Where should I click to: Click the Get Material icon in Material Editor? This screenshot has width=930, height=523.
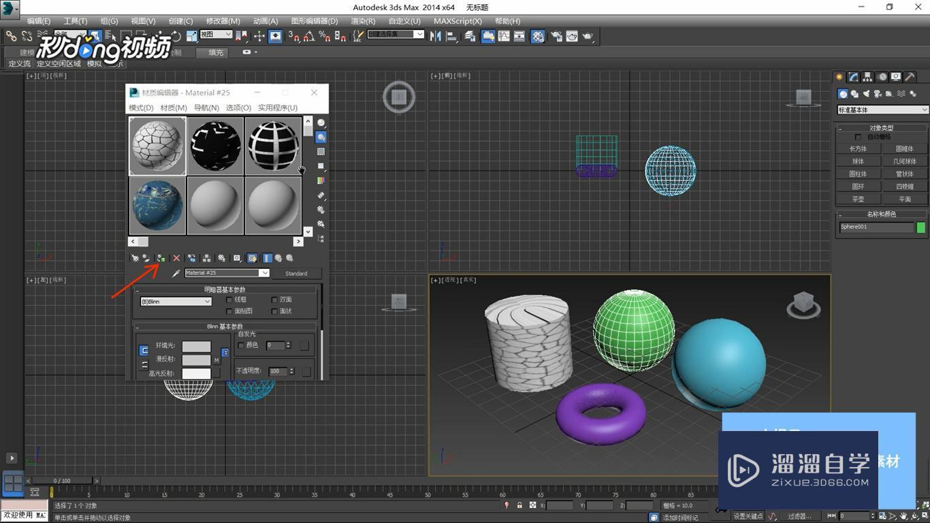[x=135, y=257]
